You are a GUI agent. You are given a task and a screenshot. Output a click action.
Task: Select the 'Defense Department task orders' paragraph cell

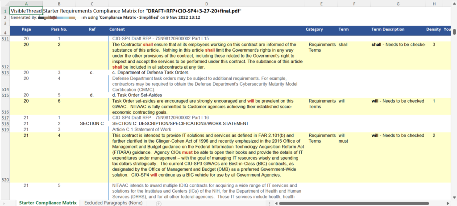(207, 84)
